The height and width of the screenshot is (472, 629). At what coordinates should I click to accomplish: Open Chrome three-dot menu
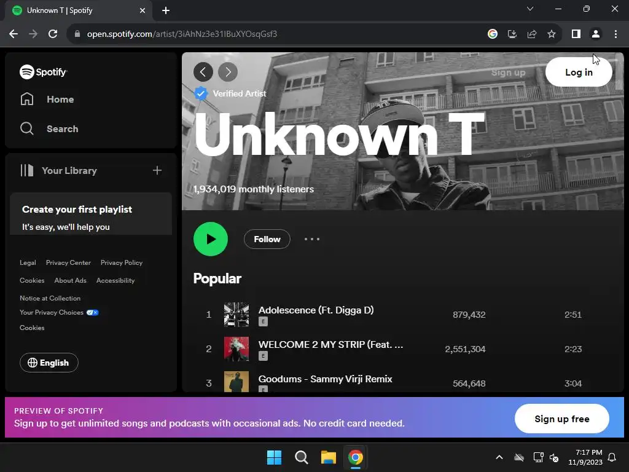[615, 34]
